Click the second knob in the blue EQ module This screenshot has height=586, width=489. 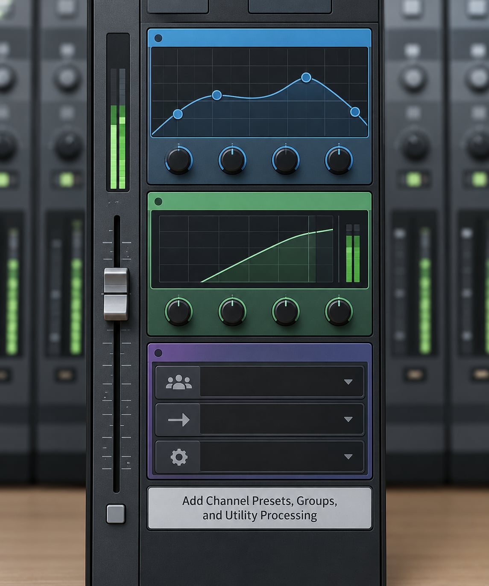232,160
